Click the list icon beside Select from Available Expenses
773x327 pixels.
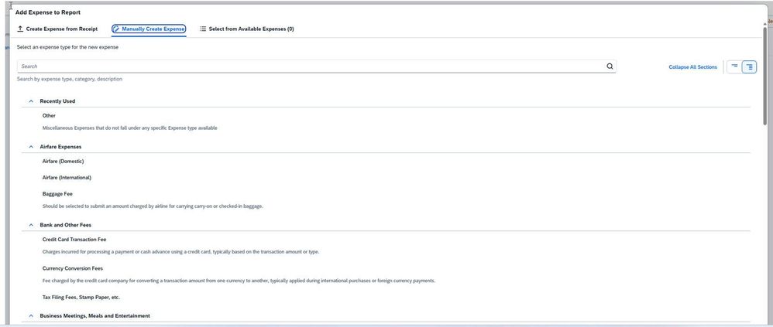pyautogui.click(x=203, y=29)
